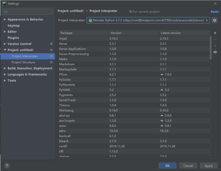Select the Keras package row
The height and width of the screenshot is (171, 221).
134,44
